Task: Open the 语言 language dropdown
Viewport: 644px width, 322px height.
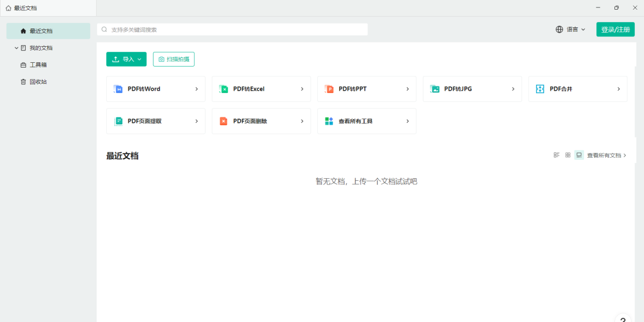Action: 570,30
